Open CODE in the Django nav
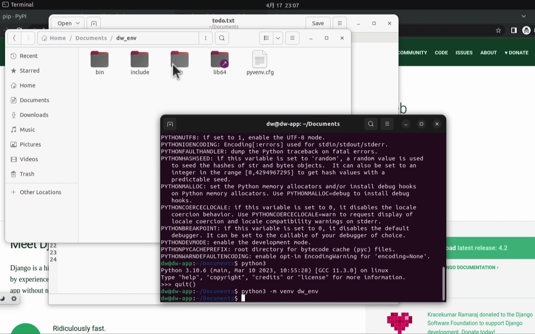 [x=441, y=53]
